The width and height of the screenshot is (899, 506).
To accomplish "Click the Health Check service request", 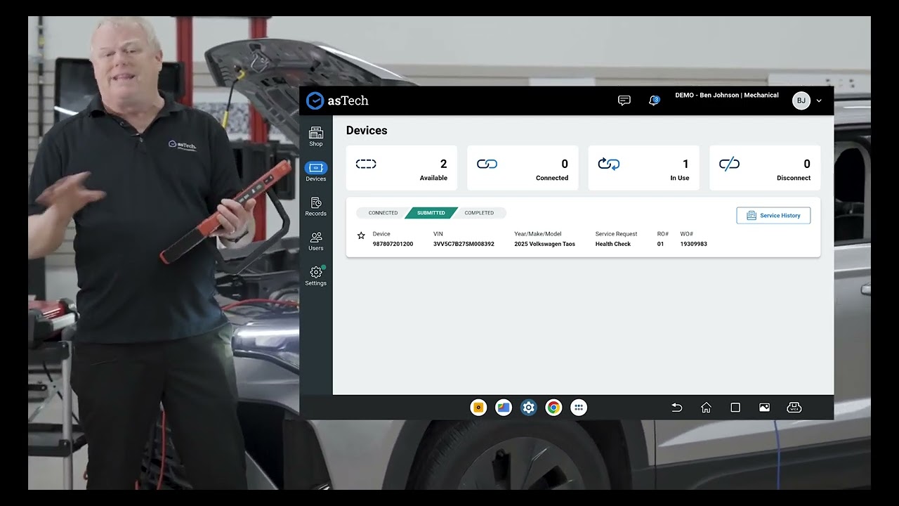I will tap(613, 244).
